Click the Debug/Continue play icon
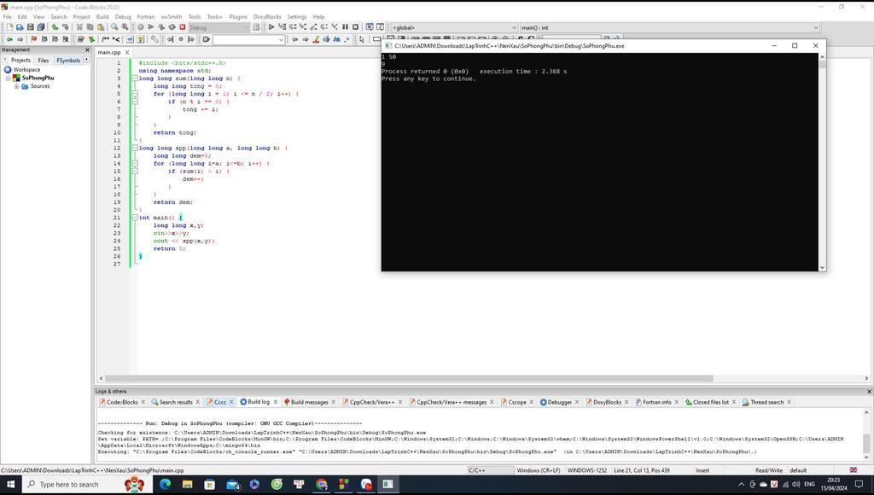Image resolution: width=874 pixels, height=495 pixels. coord(271,27)
